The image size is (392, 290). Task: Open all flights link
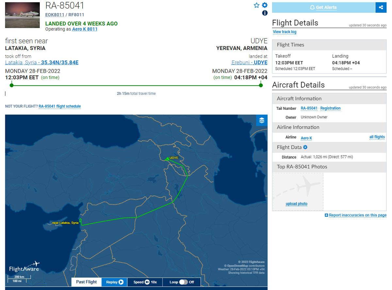click(377, 137)
